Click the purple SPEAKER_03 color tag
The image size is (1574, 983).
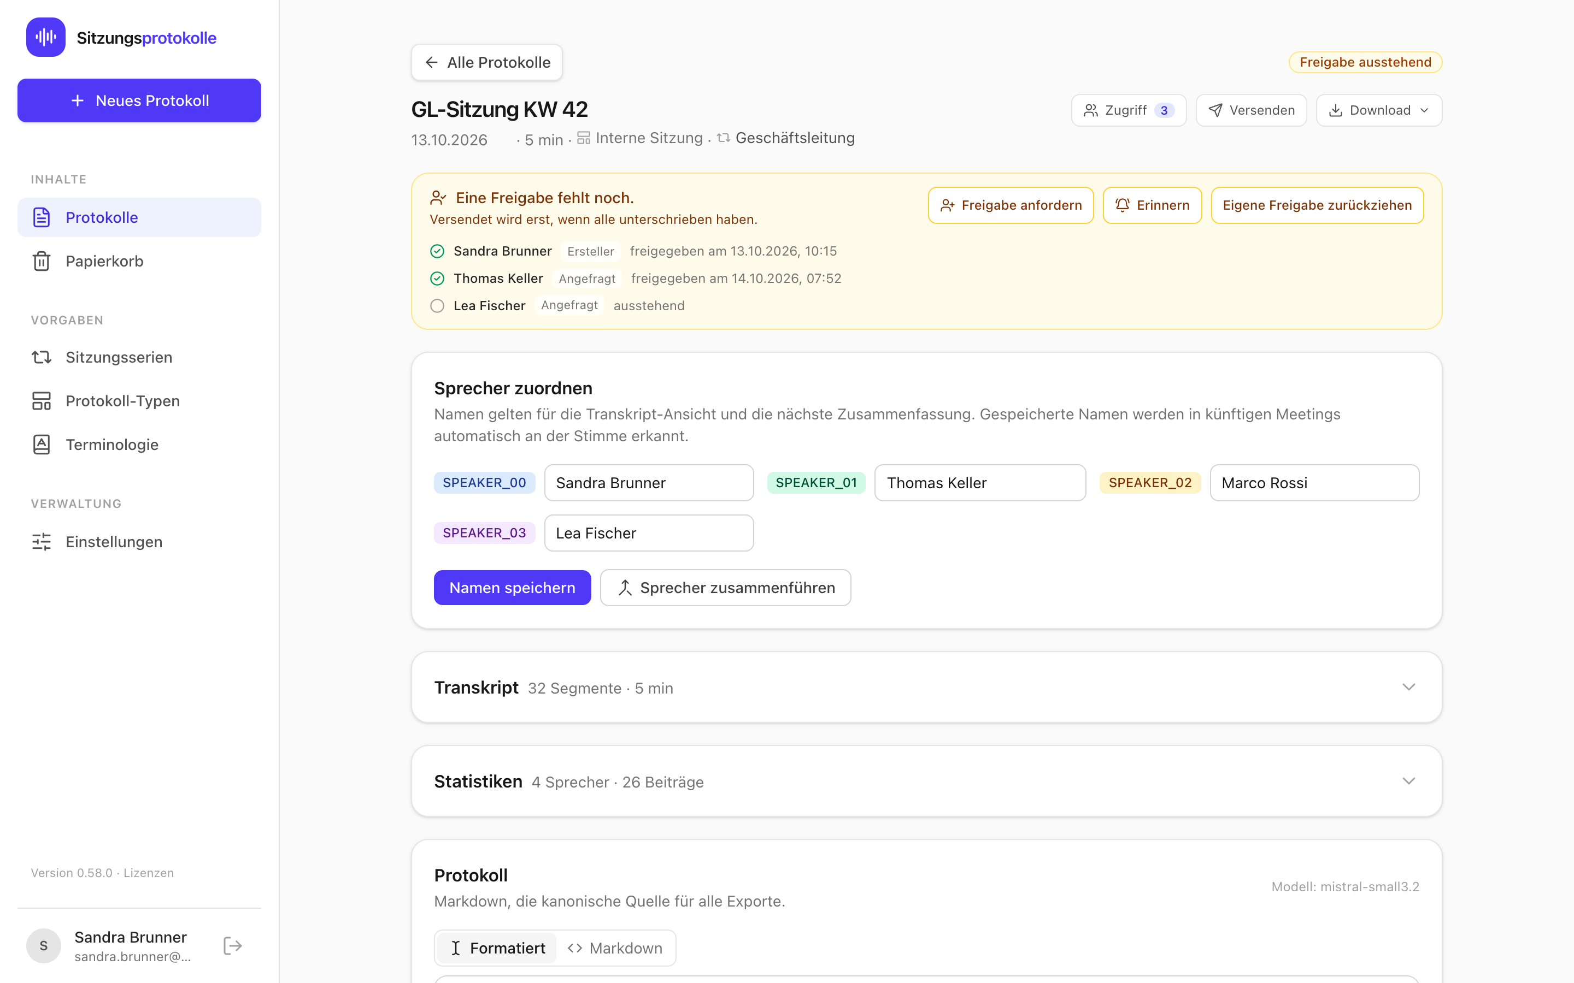click(x=485, y=533)
